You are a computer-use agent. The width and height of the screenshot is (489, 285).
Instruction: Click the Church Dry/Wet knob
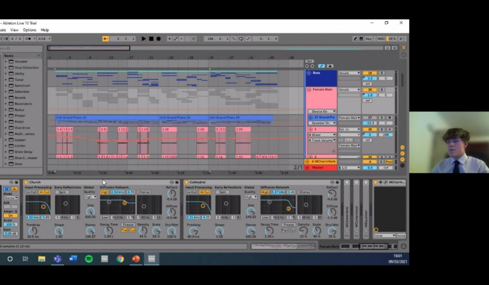pos(171,231)
